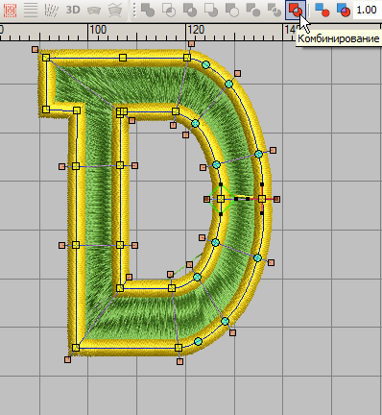Click the blue square with red circle icon
Viewport: 382px width, 415px height.
pyautogui.click(x=322, y=10)
